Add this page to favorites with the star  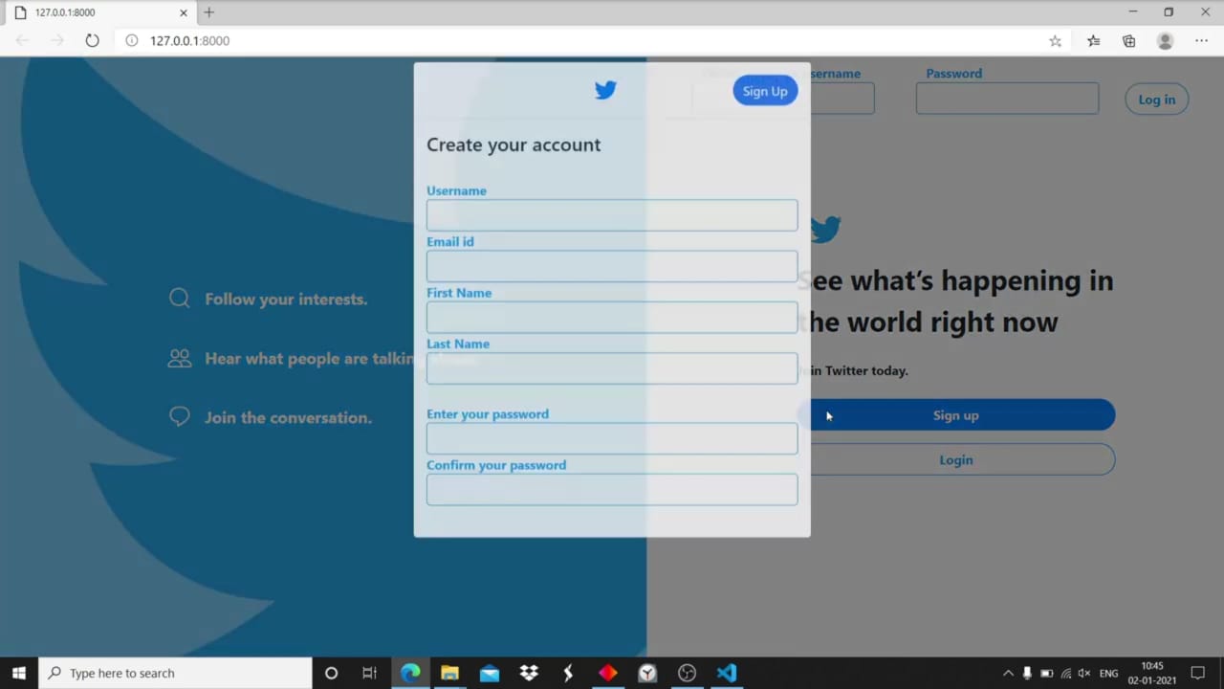[x=1055, y=40]
